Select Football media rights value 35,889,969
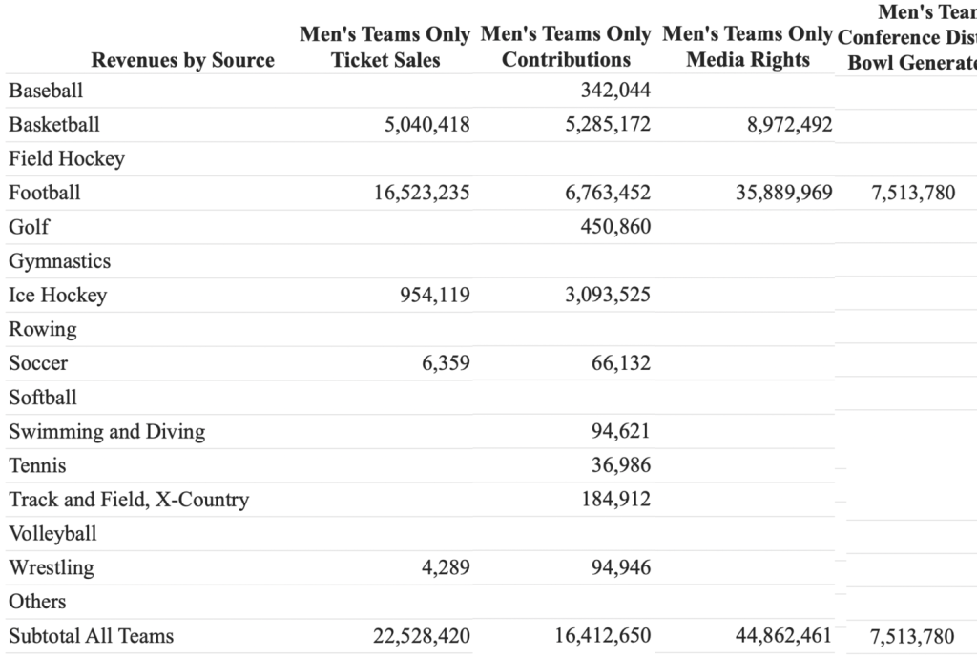The image size is (977, 657). click(783, 193)
